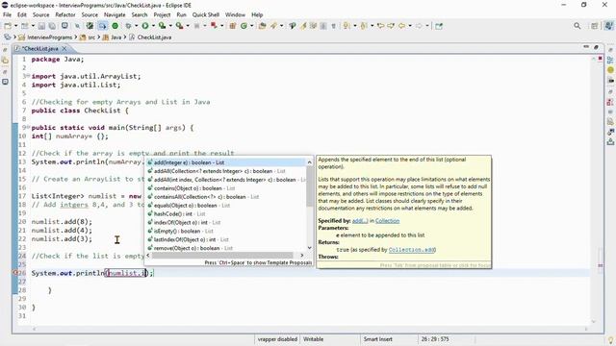Click the Previous Annotation icon
Screen dimensions: 616x346
364,26
